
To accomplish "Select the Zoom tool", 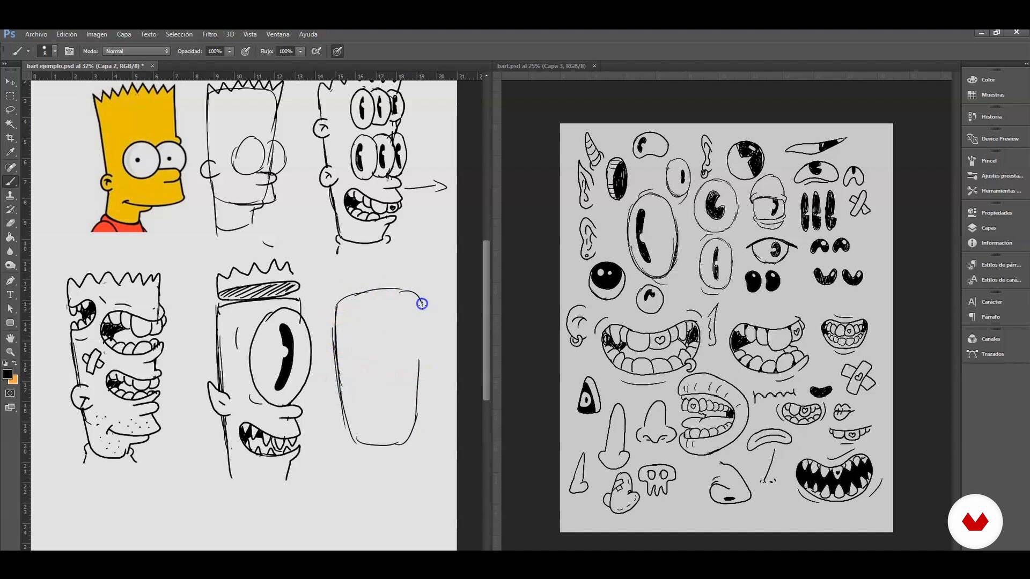I will tap(10, 352).
